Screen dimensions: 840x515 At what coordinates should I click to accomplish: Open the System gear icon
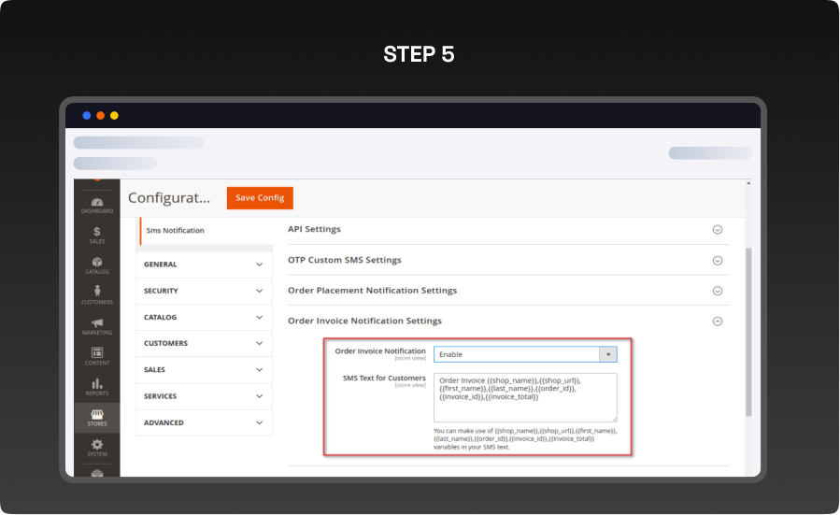[97, 447]
